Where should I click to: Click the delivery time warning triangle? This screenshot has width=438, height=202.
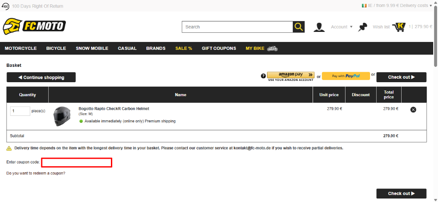9,149
